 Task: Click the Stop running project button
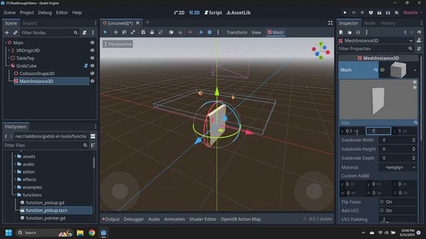[362, 13]
